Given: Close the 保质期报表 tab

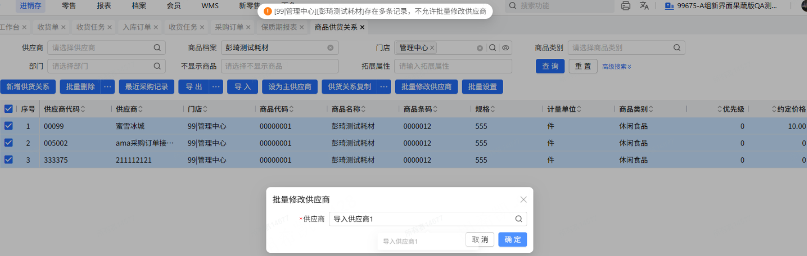Looking at the screenshot, I should 302,27.
